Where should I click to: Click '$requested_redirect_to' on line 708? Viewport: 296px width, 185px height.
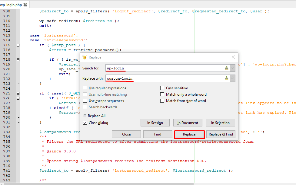coord(219,11)
